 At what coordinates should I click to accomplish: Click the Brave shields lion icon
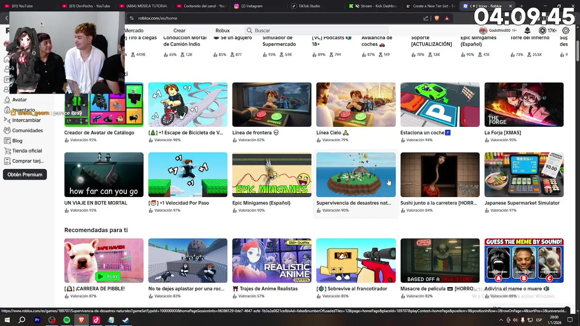point(437,18)
